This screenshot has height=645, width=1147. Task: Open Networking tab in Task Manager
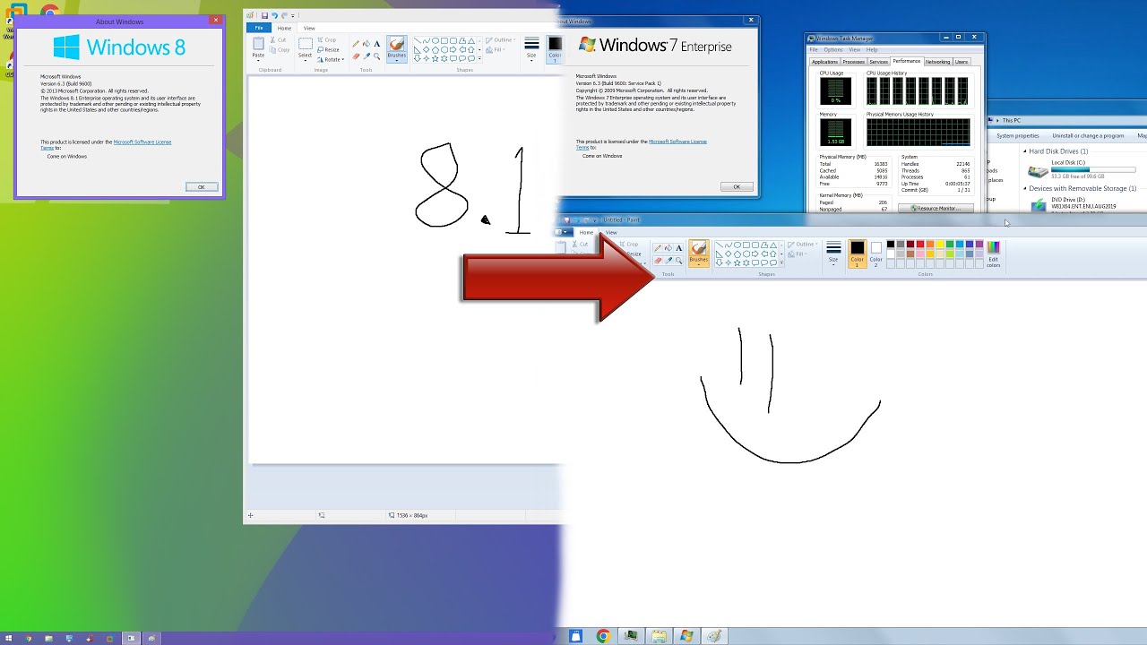[937, 62]
